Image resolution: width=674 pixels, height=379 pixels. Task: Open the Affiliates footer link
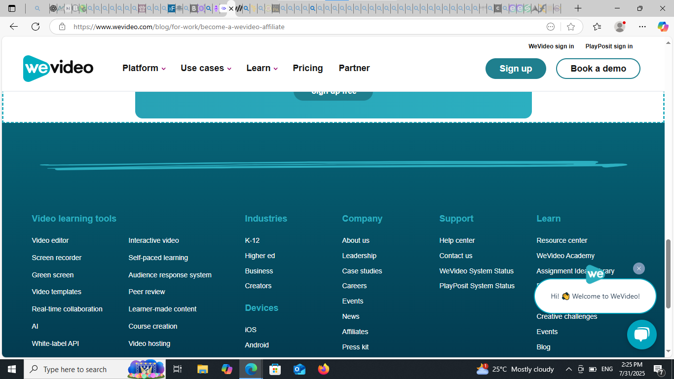point(355,332)
